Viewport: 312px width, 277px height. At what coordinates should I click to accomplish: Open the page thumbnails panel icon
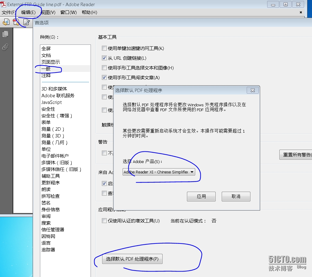(x=5, y=34)
